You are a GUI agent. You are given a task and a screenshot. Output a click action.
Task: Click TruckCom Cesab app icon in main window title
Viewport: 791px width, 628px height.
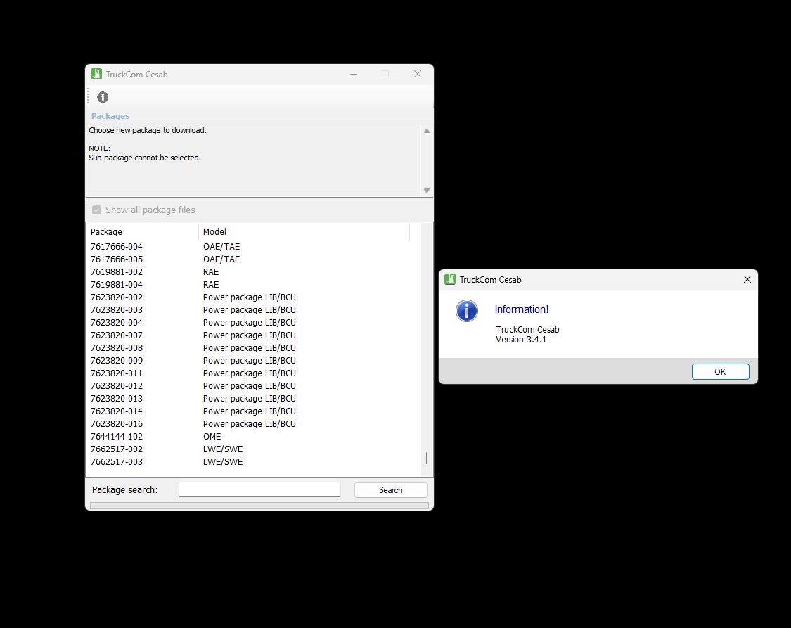[96, 74]
